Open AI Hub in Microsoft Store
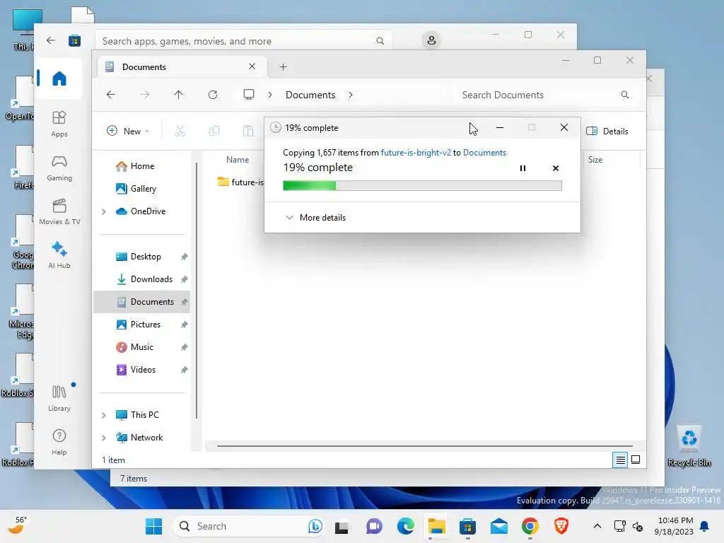Viewport: 724px width, 543px height. (59, 255)
